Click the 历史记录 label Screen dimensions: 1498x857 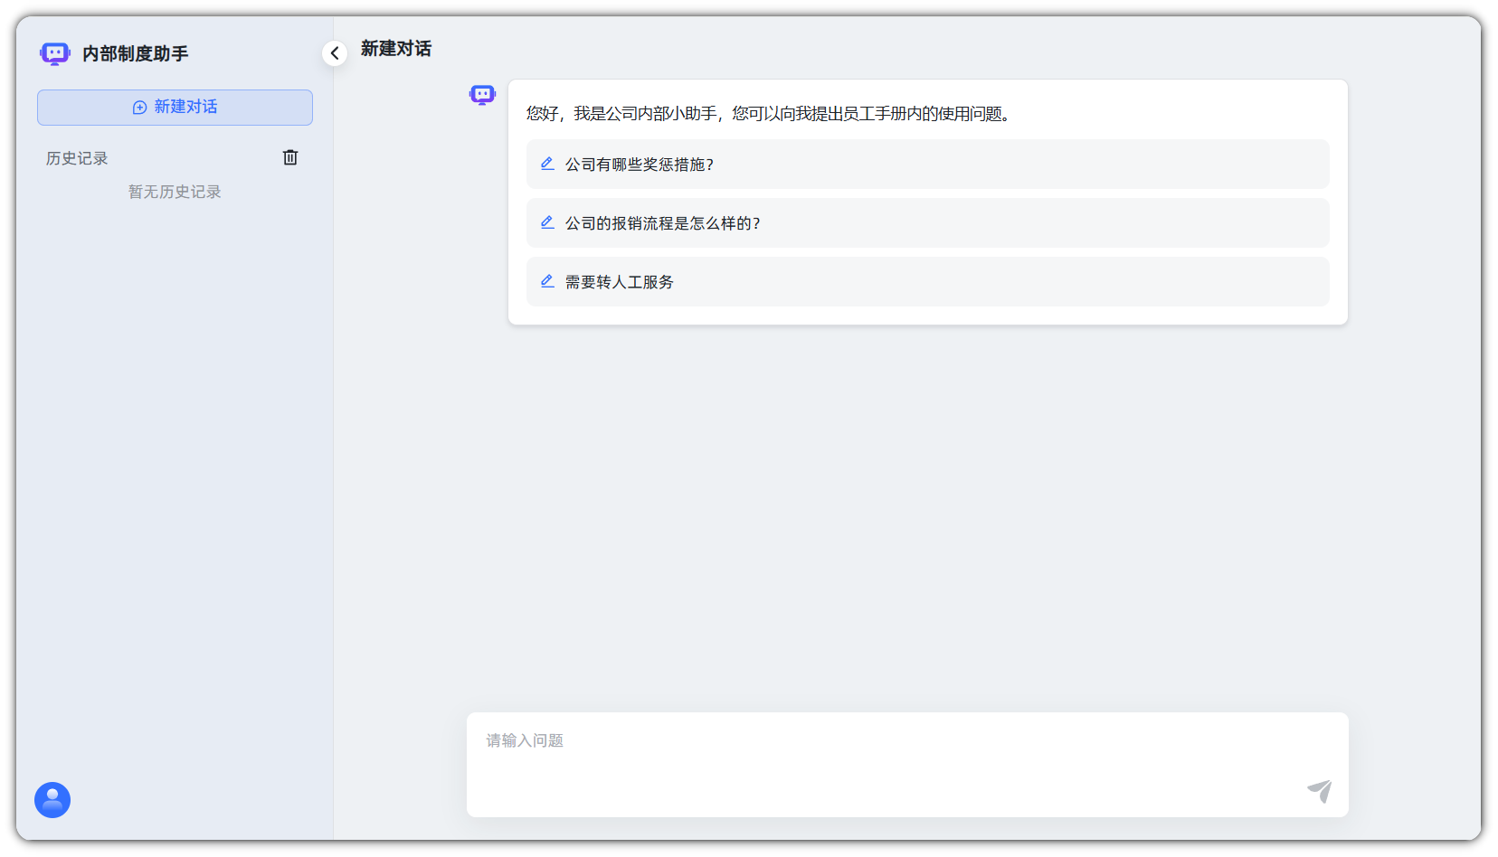(x=77, y=158)
